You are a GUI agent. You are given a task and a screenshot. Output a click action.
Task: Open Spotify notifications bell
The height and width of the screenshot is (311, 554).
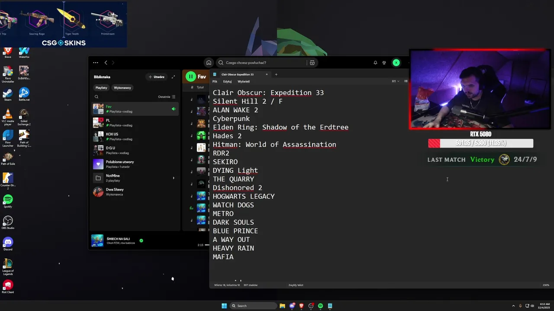375,63
